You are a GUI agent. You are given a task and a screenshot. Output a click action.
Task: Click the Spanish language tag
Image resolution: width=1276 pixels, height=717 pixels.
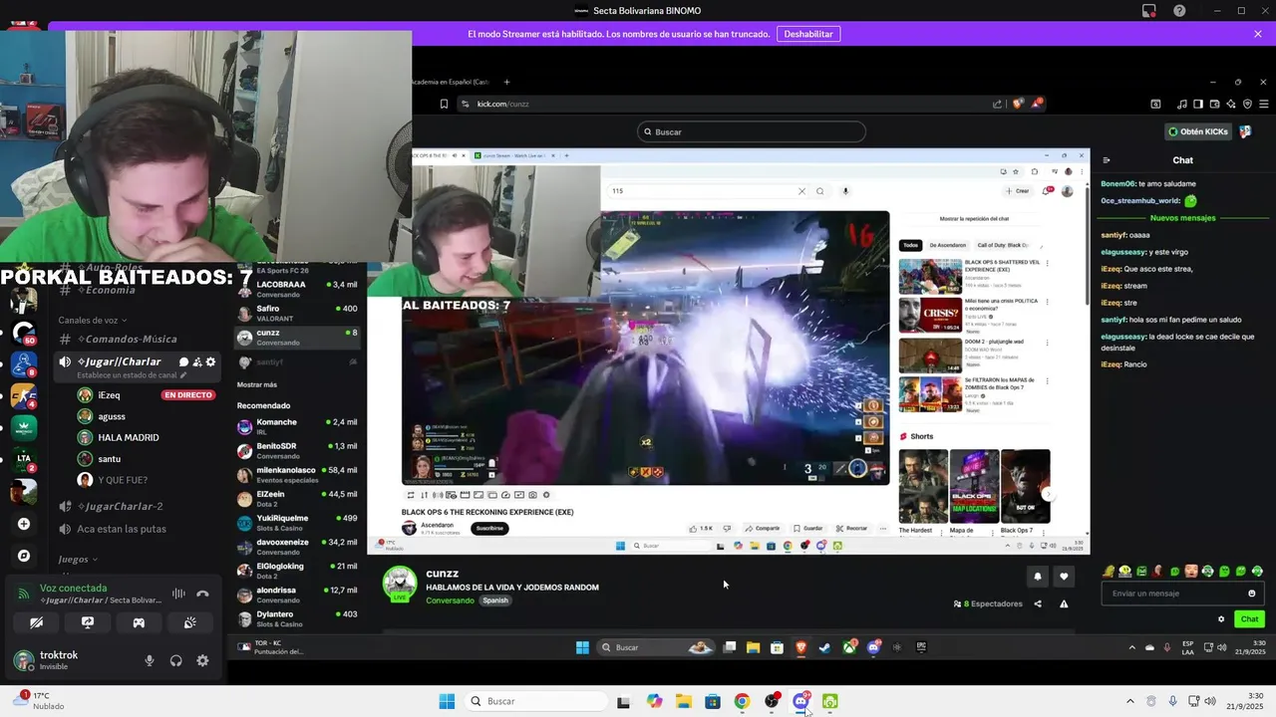[x=495, y=600]
